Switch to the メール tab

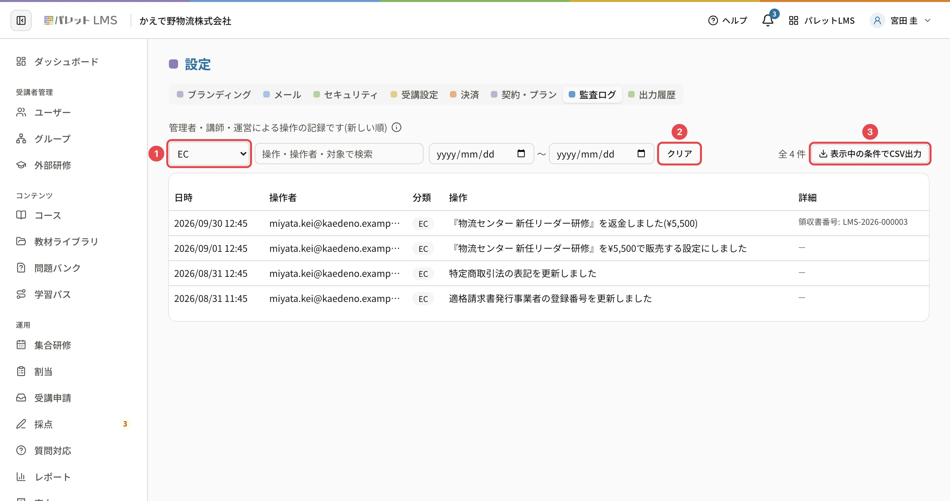point(282,95)
